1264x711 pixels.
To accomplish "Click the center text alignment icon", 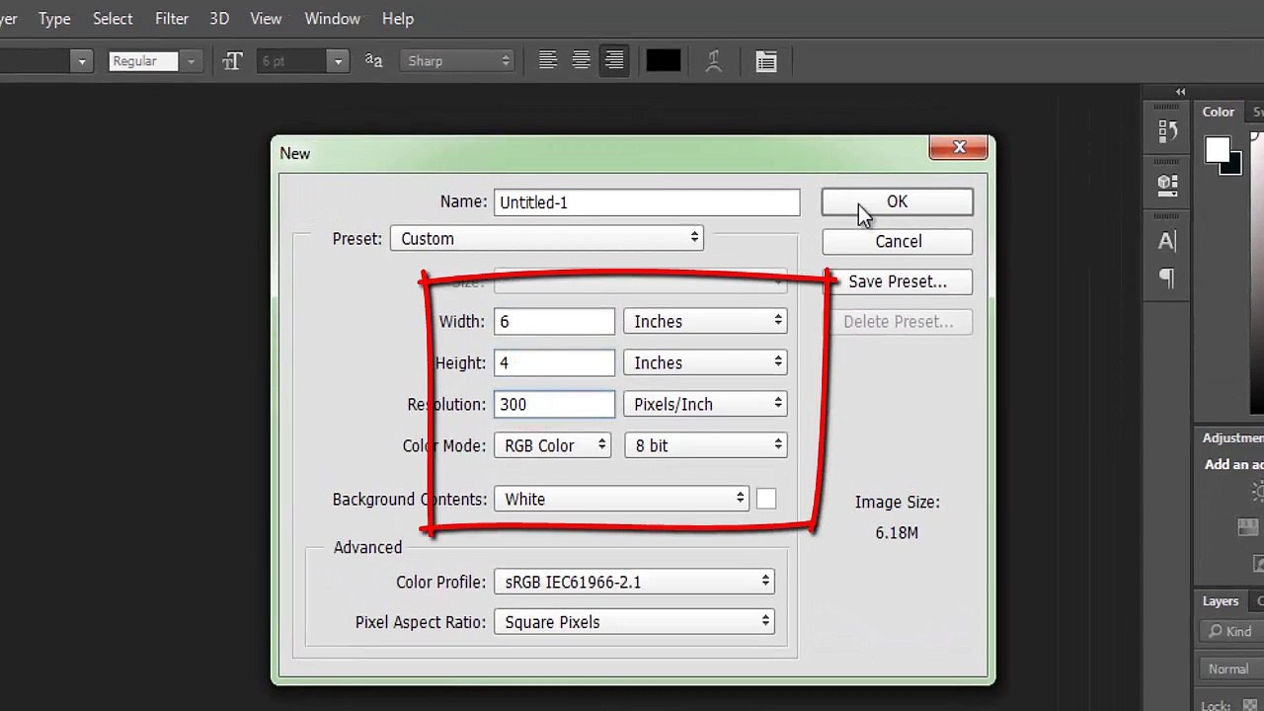I will click(x=582, y=61).
